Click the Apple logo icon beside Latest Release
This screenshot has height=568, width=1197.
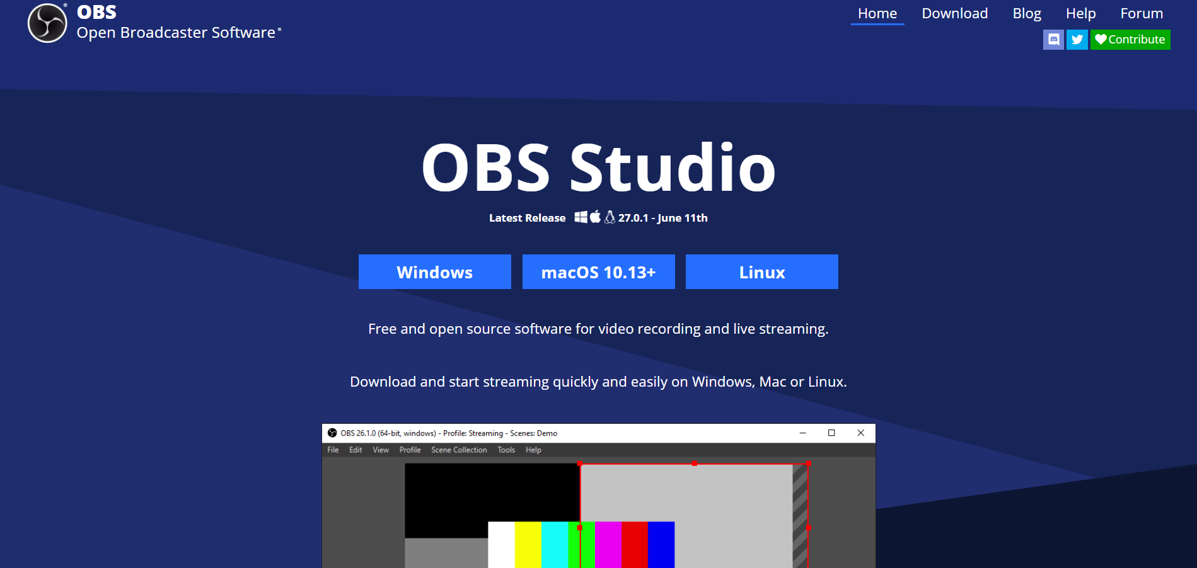tap(595, 217)
